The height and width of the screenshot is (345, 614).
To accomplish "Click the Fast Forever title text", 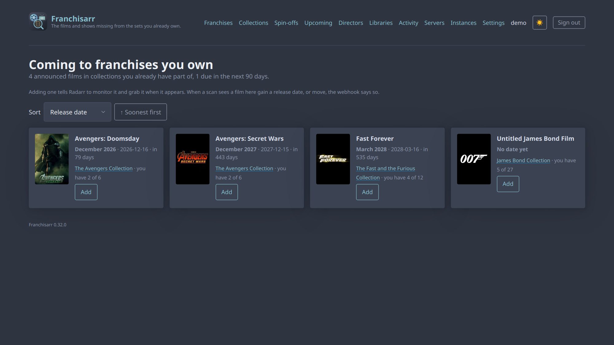I will coord(375,139).
